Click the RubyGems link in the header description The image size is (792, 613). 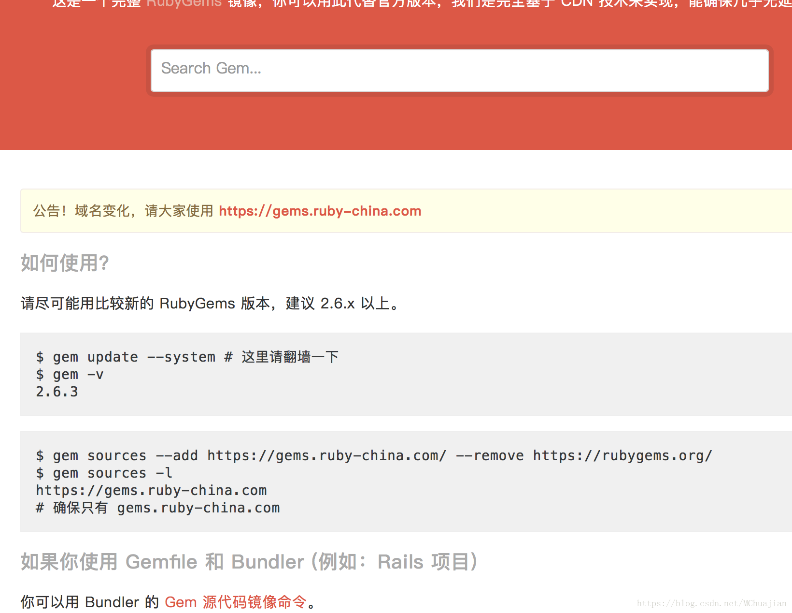click(184, 3)
